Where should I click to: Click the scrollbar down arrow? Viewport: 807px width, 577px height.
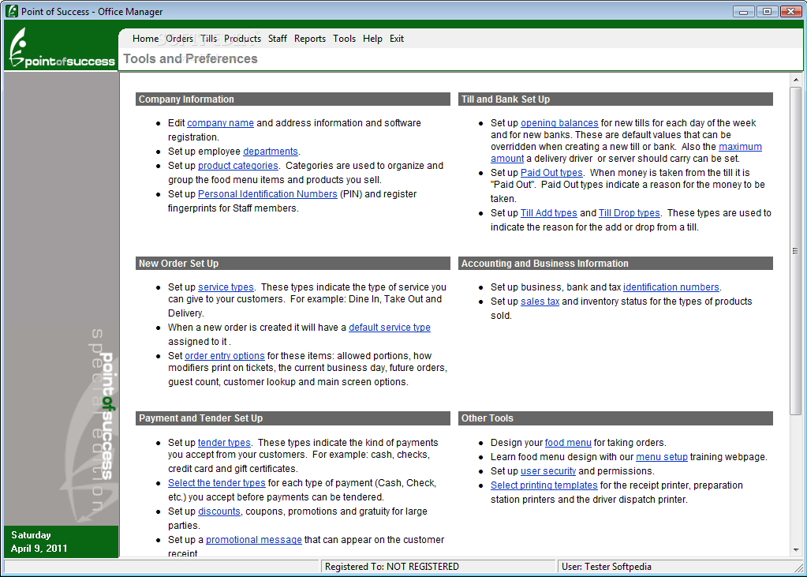click(x=796, y=550)
